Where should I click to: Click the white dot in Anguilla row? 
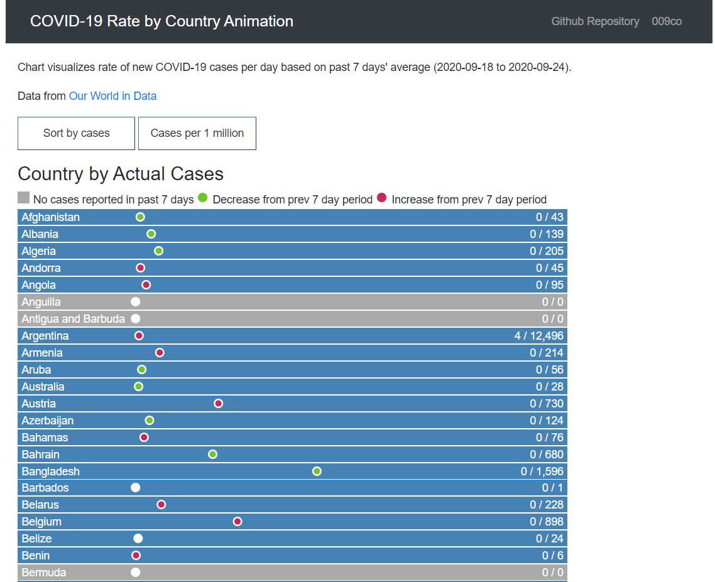pyautogui.click(x=135, y=301)
